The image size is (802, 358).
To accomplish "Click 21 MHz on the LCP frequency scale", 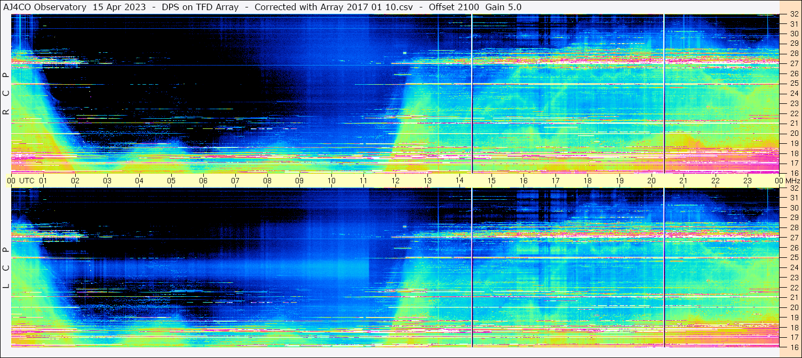I will tap(794, 297).
